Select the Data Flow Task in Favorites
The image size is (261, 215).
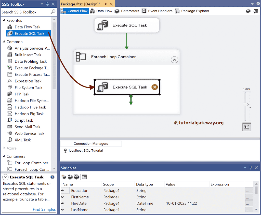28,27
